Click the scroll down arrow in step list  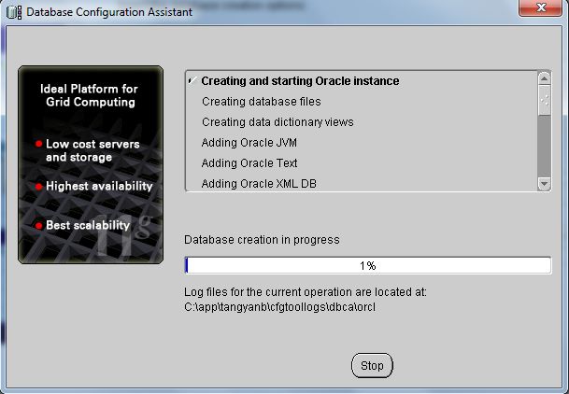(544, 183)
